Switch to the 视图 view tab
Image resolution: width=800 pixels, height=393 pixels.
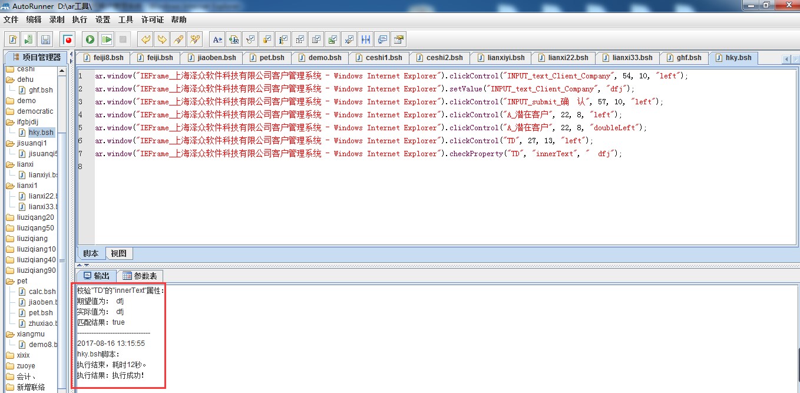pos(118,253)
